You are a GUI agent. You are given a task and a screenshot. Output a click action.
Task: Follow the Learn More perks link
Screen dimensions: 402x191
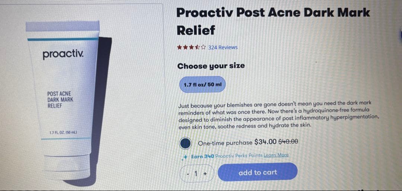click(276, 155)
